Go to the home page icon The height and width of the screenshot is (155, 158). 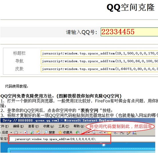tap(38, 133)
